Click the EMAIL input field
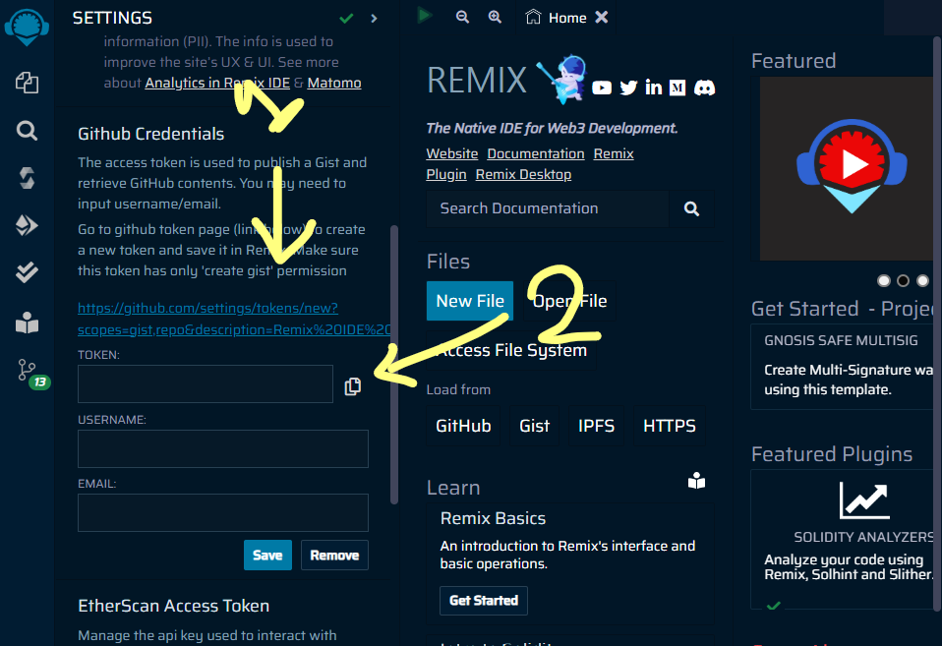 coord(223,512)
